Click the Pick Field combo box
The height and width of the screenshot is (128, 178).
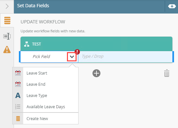(49, 57)
